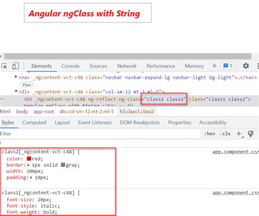Toggle the device toolbar icon
Screen dimensions: 259x216
click(x=15, y=66)
